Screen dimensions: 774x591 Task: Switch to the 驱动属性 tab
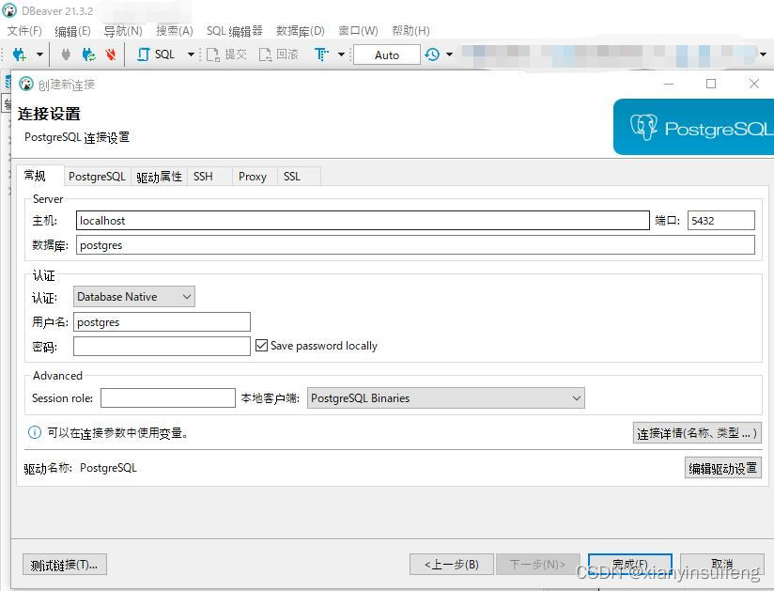[x=159, y=177]
